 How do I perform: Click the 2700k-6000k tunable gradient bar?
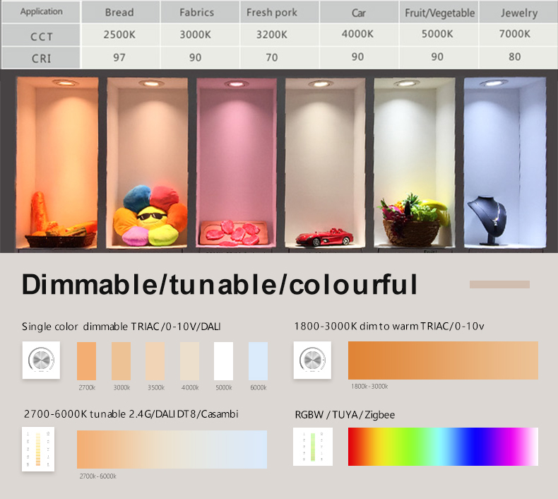pos(172,450)
